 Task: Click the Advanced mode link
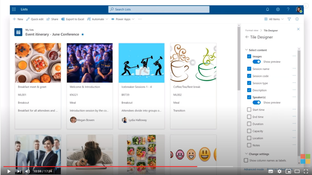point(254,169)
